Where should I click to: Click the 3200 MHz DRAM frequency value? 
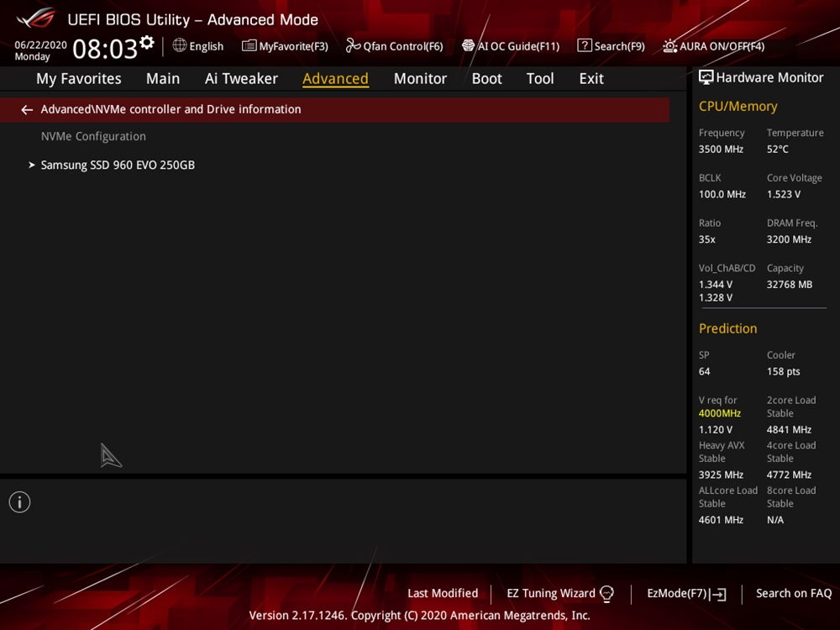tap(789, 239)
